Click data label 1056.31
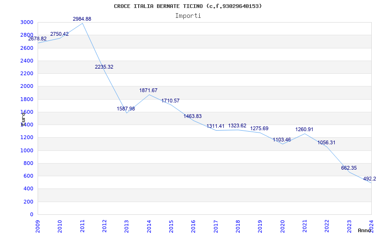The image size is (376, 235). coord(326,143)
